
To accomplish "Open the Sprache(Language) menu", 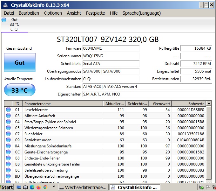I will click(x=142, y=13).
